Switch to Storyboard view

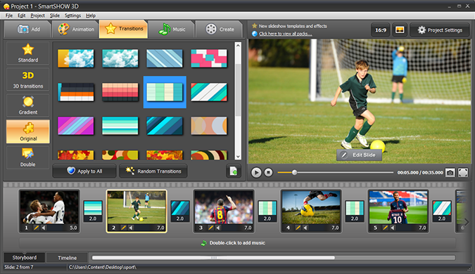click(25, 257)
